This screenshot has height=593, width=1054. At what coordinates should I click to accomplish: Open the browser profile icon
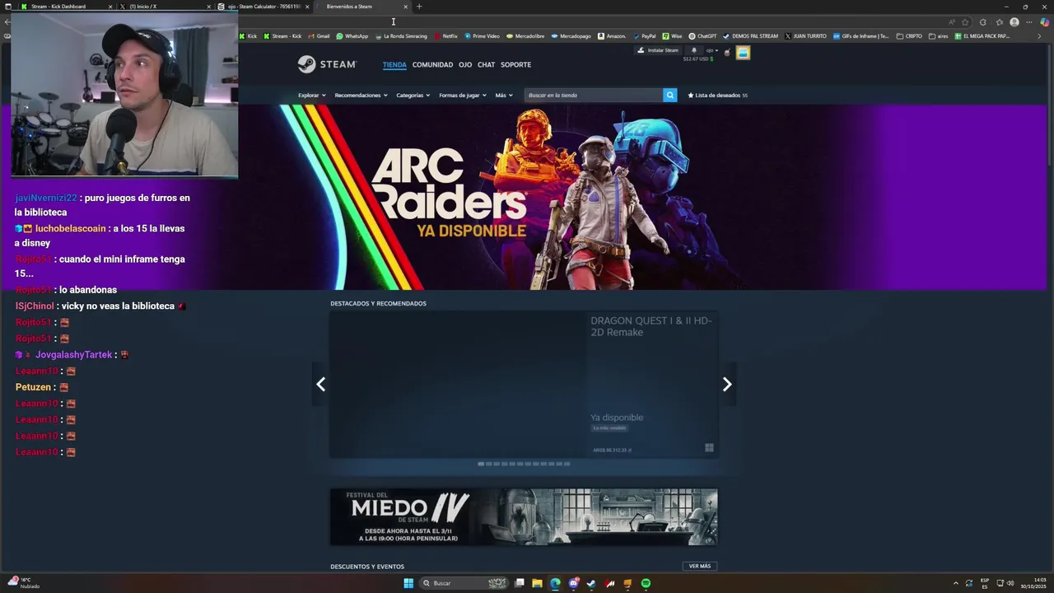tap(1014, 22)
